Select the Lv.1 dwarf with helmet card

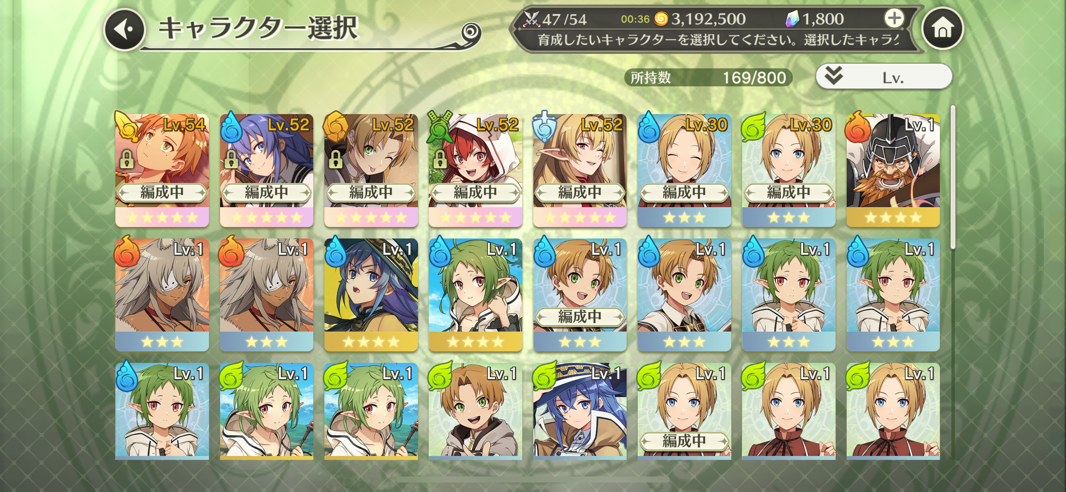[893, 170]
